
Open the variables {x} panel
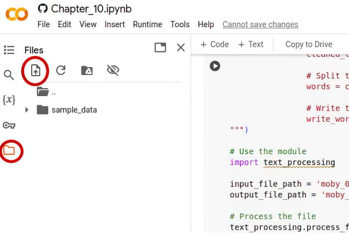[9, 99]
